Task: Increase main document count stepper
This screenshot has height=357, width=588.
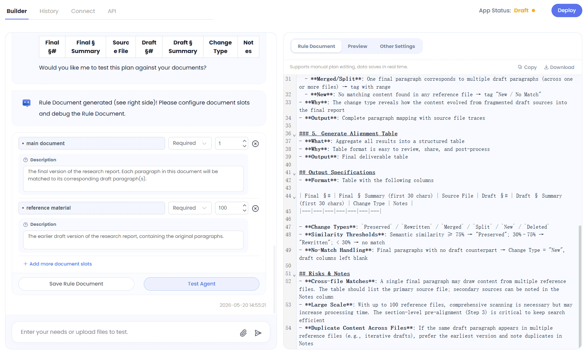Action: point(244,141)
